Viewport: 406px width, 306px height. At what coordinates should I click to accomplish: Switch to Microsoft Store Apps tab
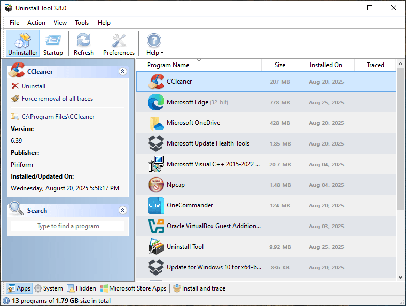(133, 288)
